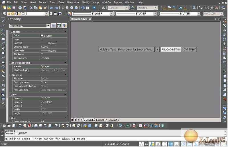
Task: Cut selection with the scissors icon
Action: pos(31,8)
